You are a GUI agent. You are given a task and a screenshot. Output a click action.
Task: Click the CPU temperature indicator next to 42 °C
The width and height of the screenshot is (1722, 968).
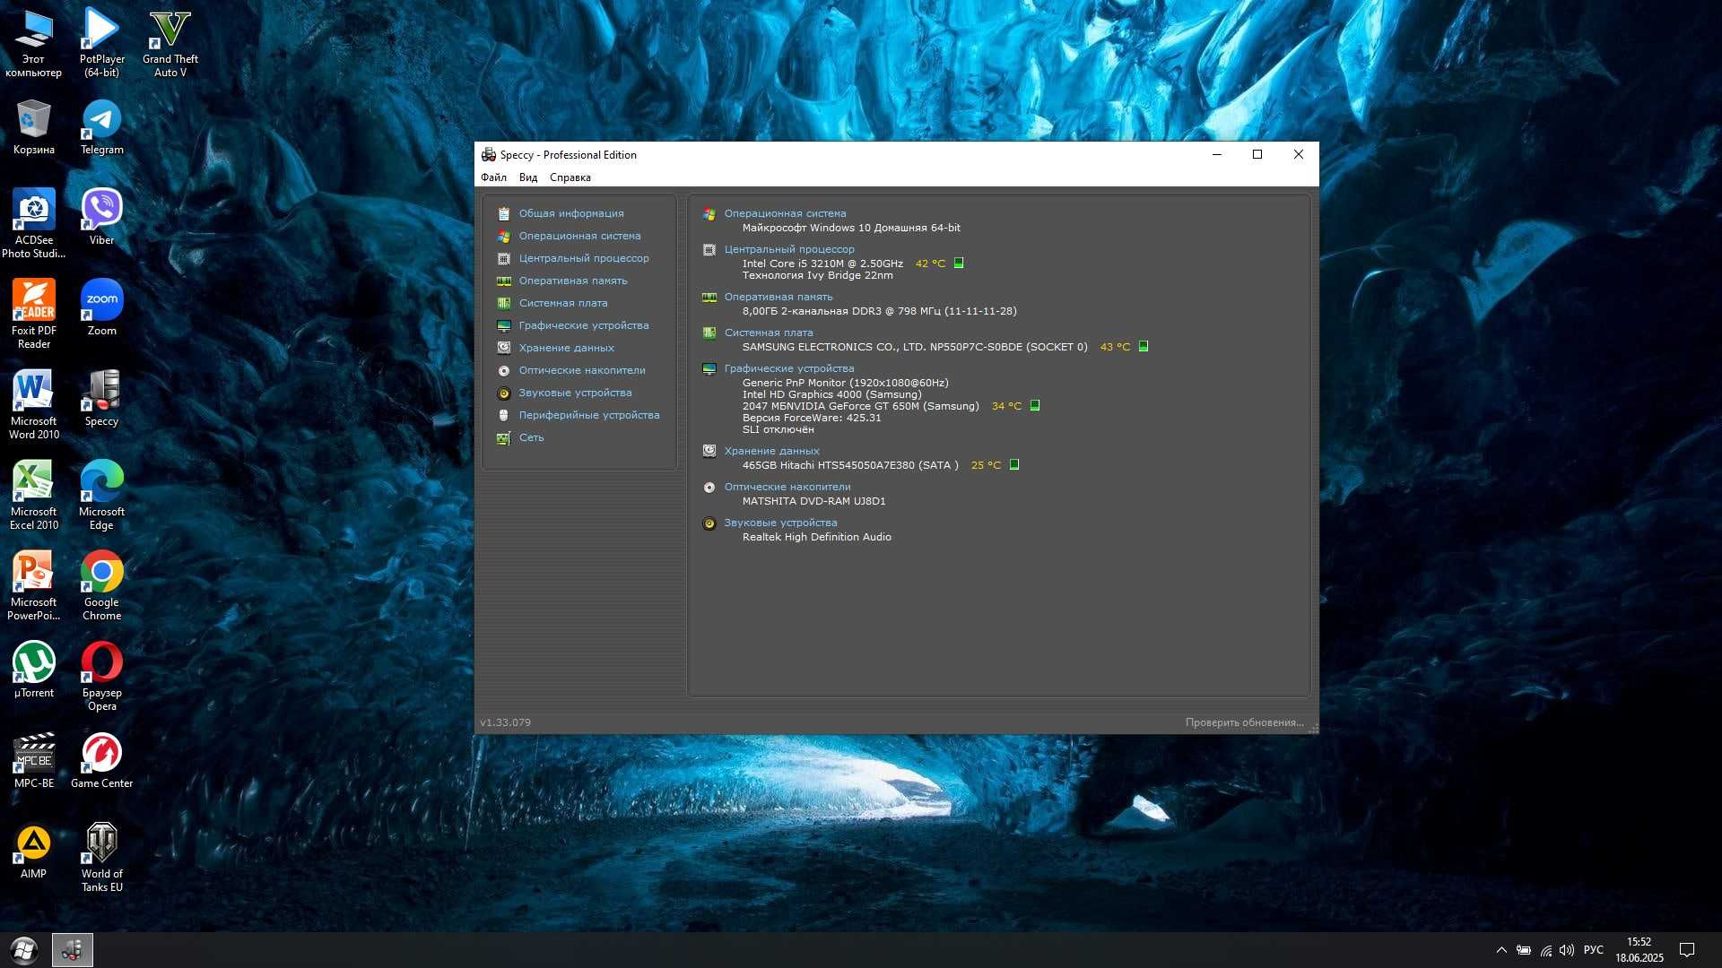pyautogui.click(x=959, y=263)
